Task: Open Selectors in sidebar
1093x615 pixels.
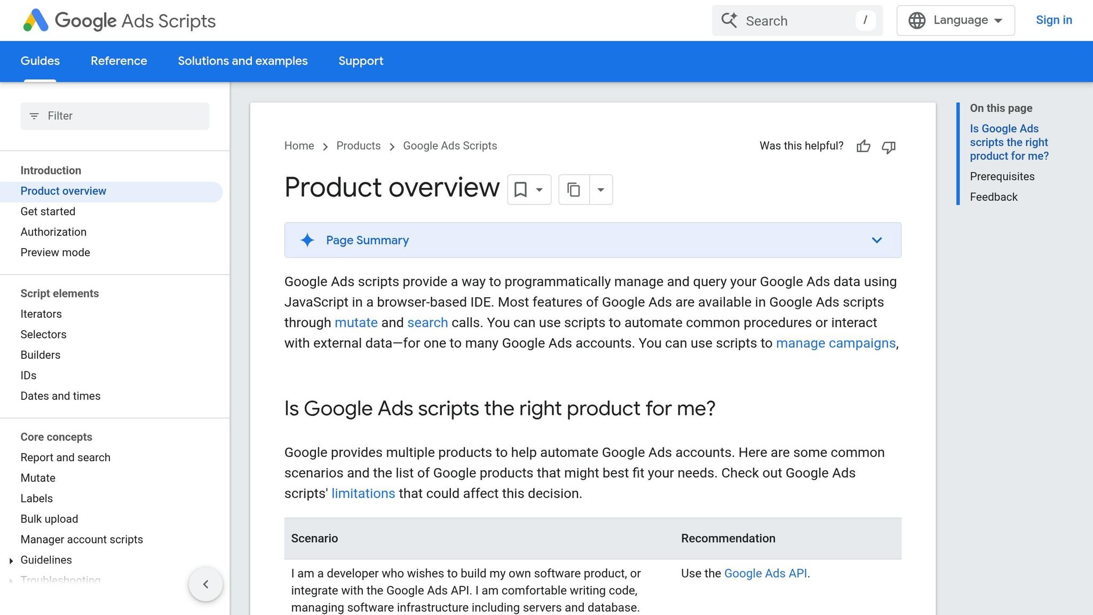Action: point(43,335)
